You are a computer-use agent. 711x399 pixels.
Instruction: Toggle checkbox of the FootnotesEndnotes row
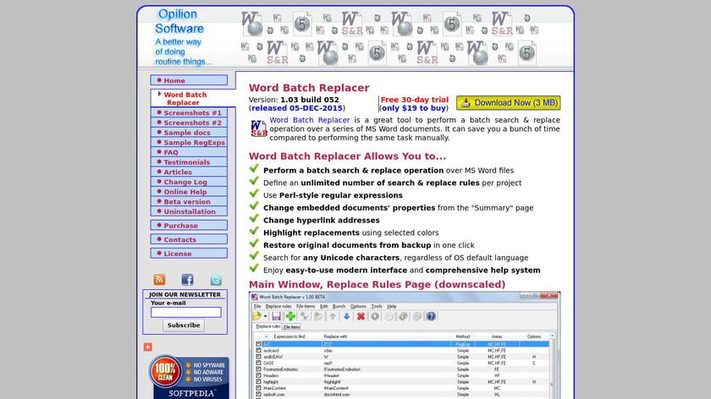coord(258,369)
